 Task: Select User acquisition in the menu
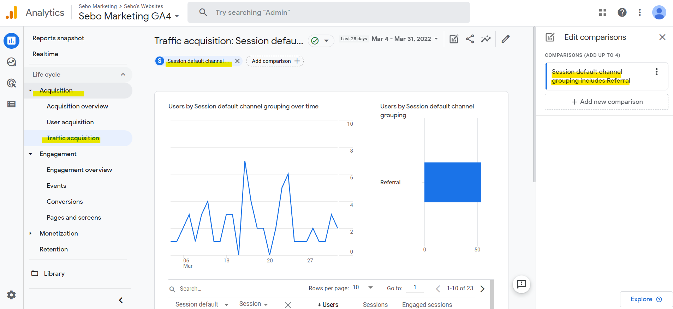point(70,122)
